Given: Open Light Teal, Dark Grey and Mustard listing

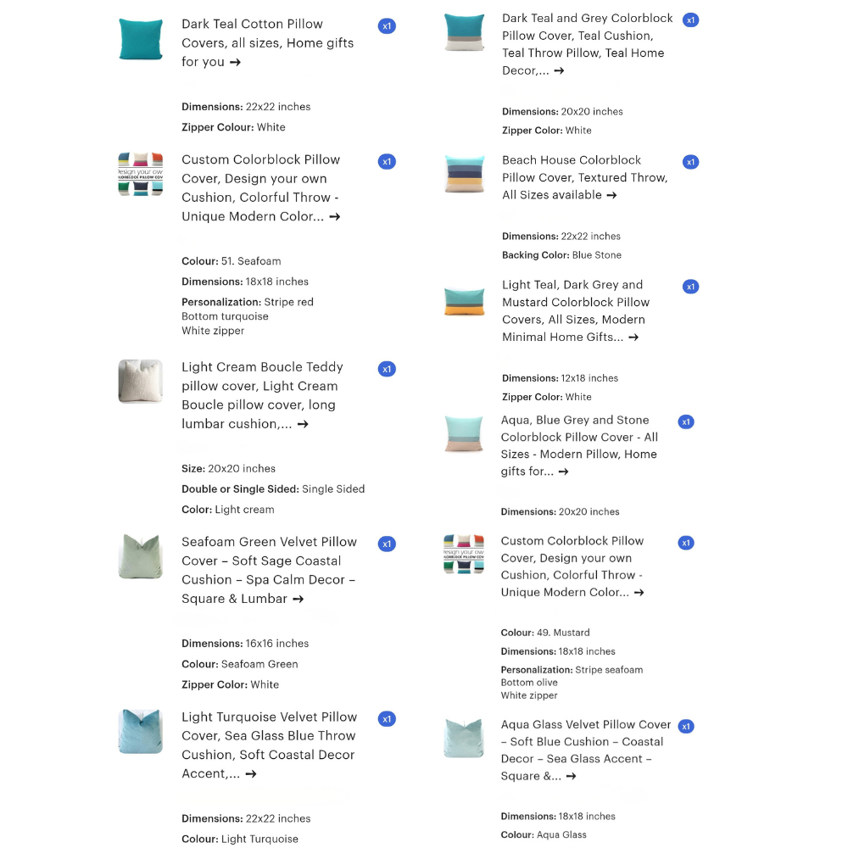Looking at the screenshot, I should (576, 311).
